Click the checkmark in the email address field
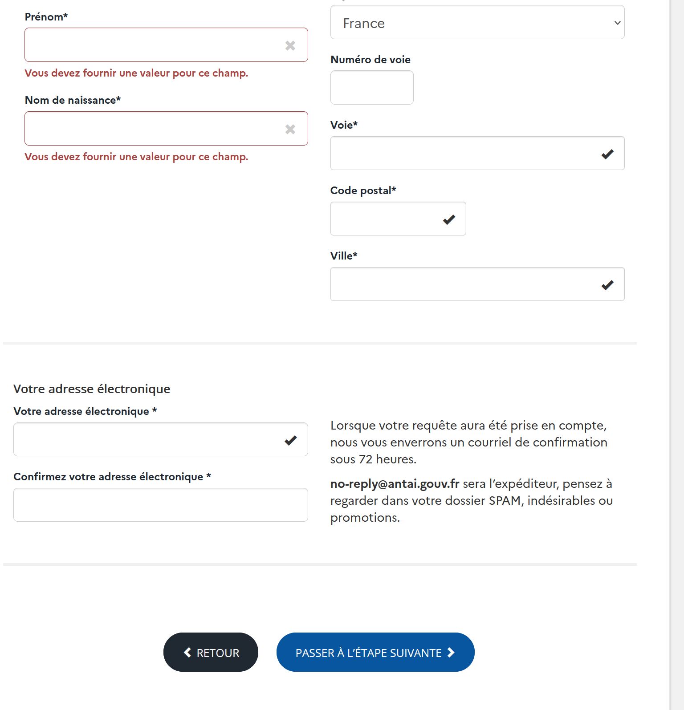This screenshot has height=710, width=684. (291, 440)
